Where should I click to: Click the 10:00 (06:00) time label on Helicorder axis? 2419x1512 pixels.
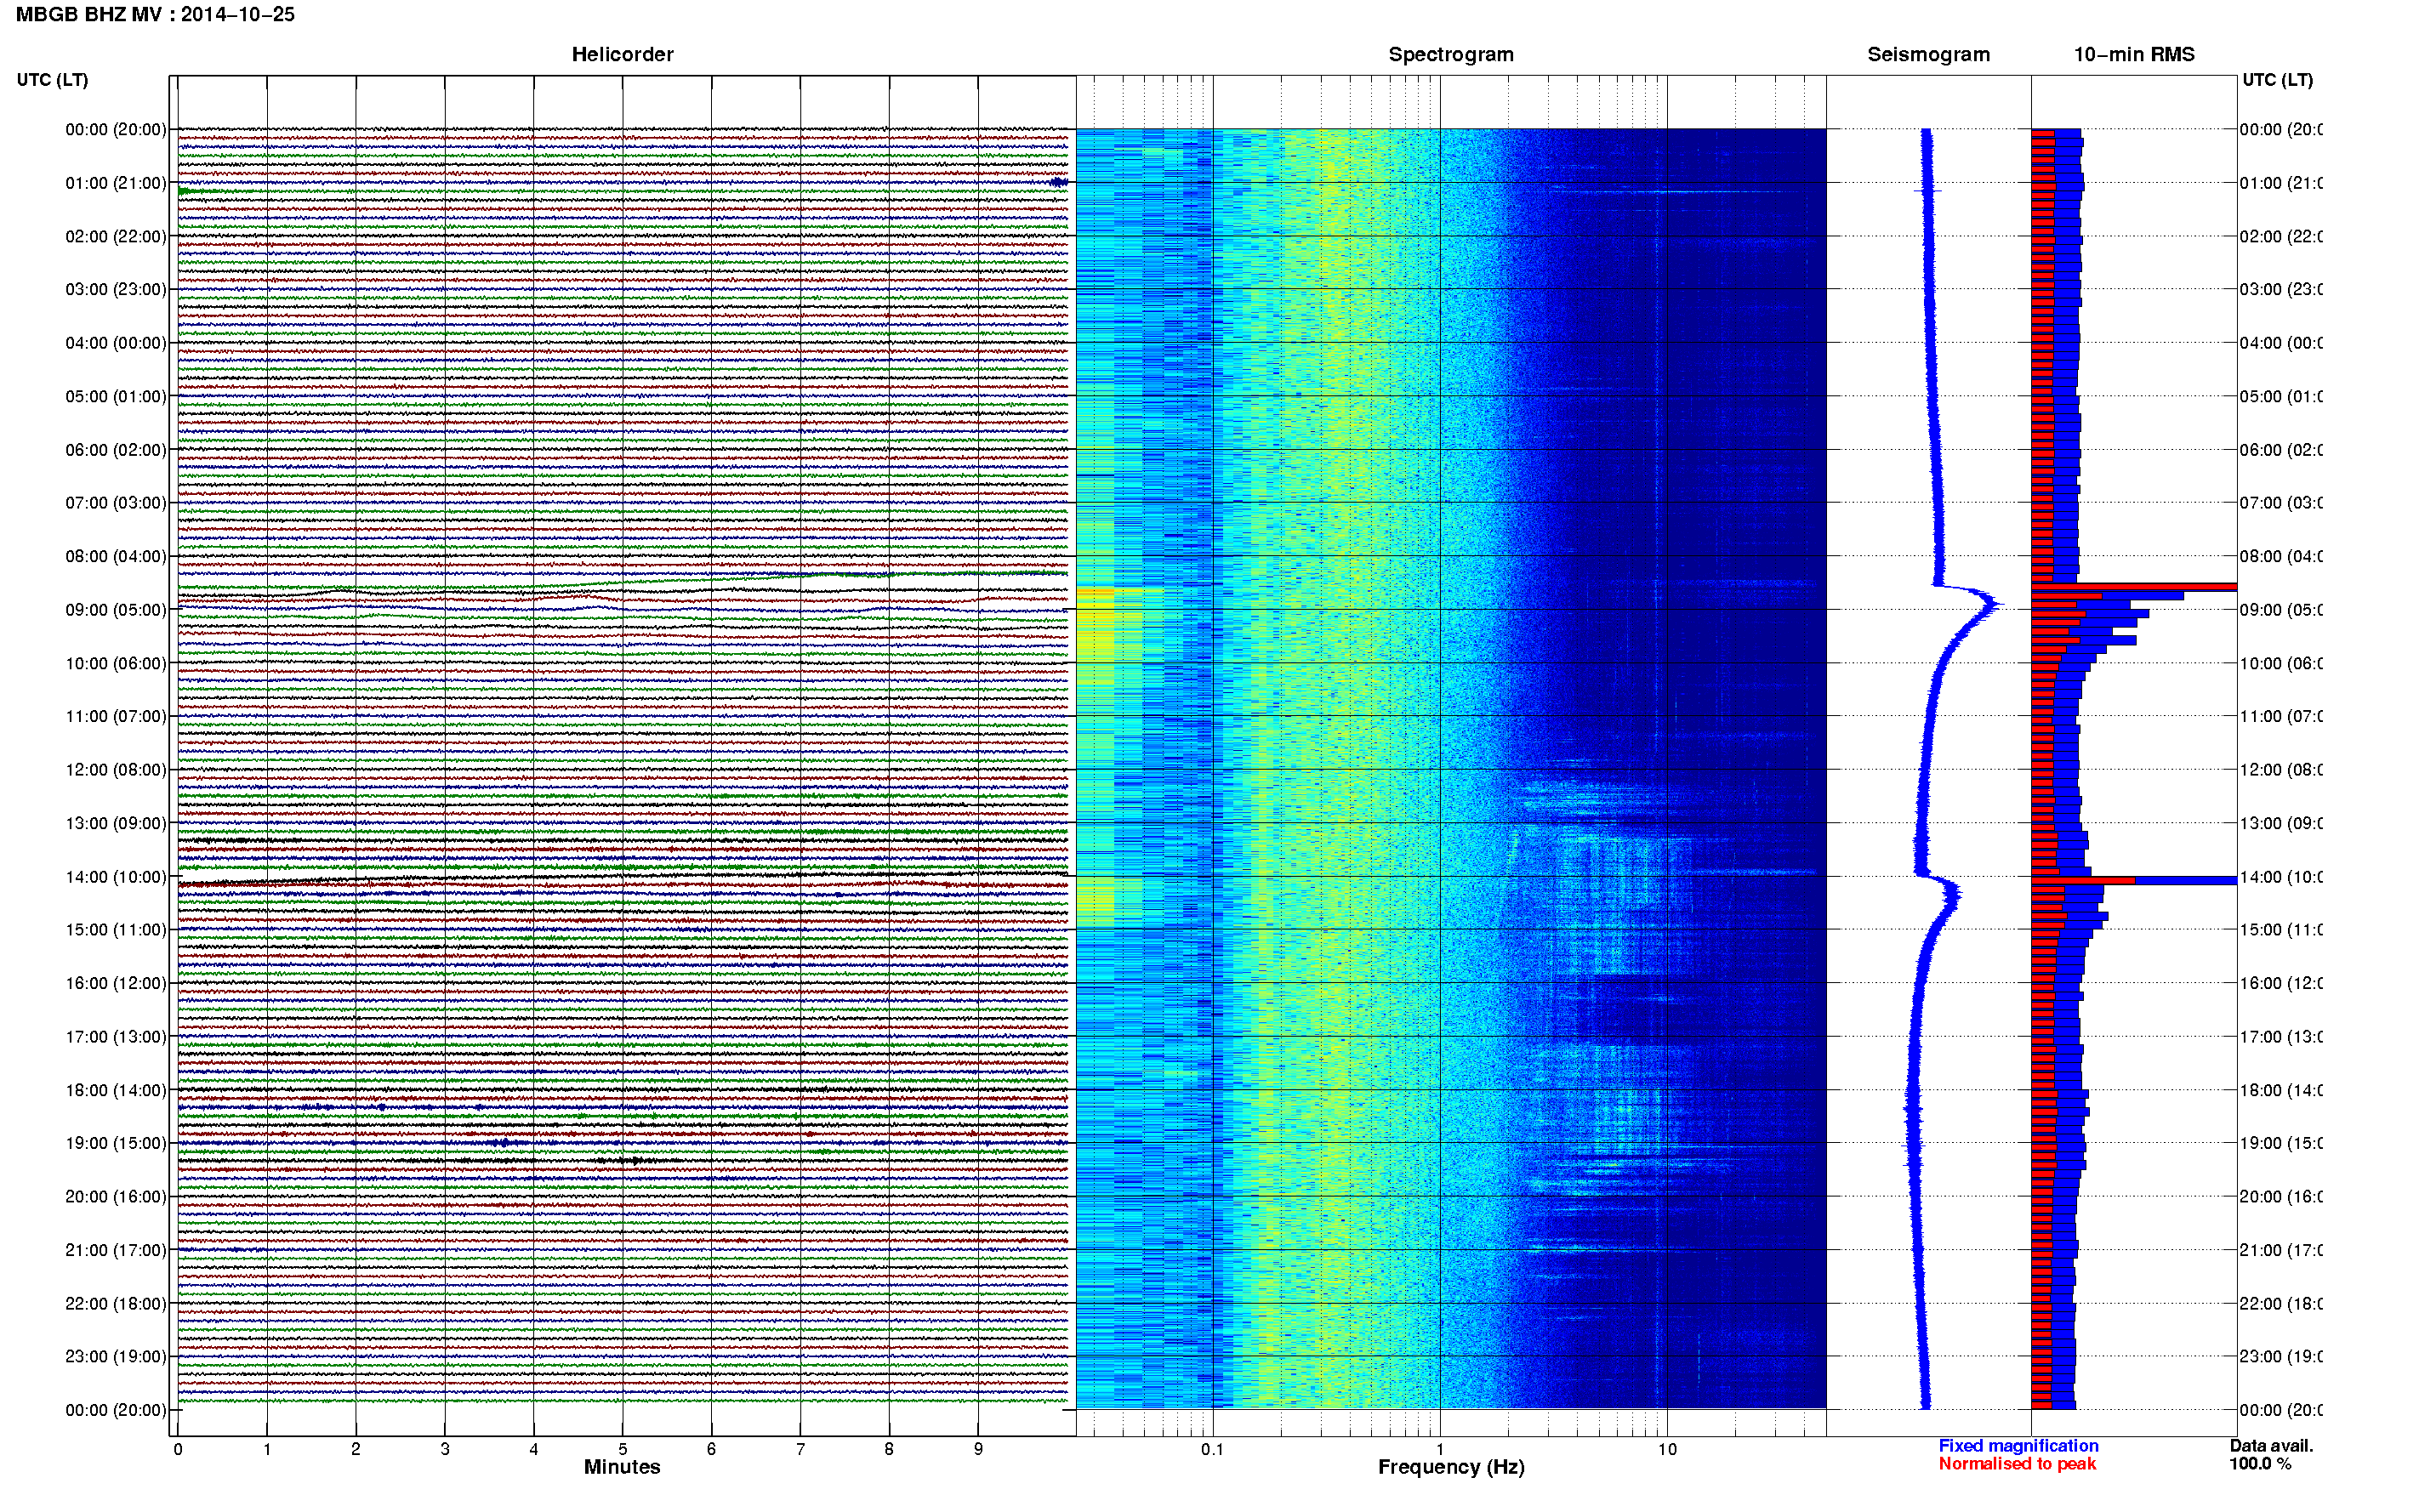click(116, 663)
